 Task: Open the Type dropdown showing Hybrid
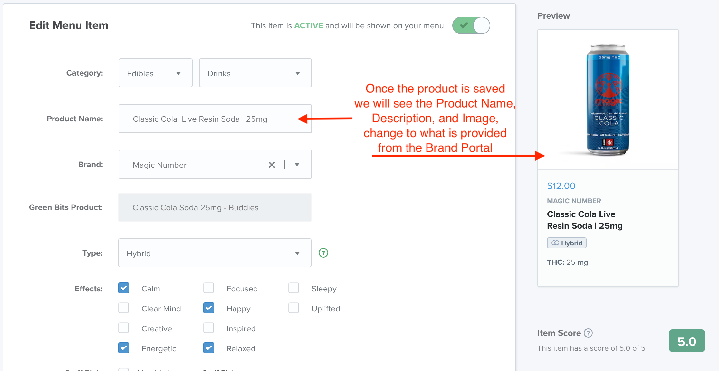click(x=215, y=253)
